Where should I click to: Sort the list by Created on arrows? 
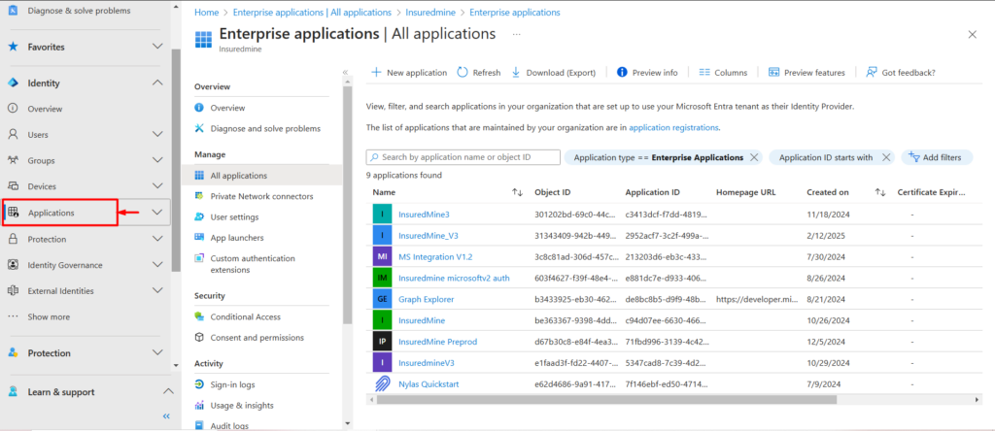click(x=880, y=192)
